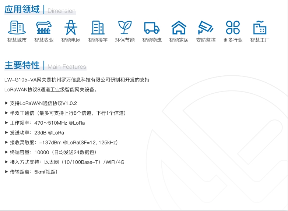Screen dimensions: 288x211
Task: Click the 智能电网 label
Action: 71,40
